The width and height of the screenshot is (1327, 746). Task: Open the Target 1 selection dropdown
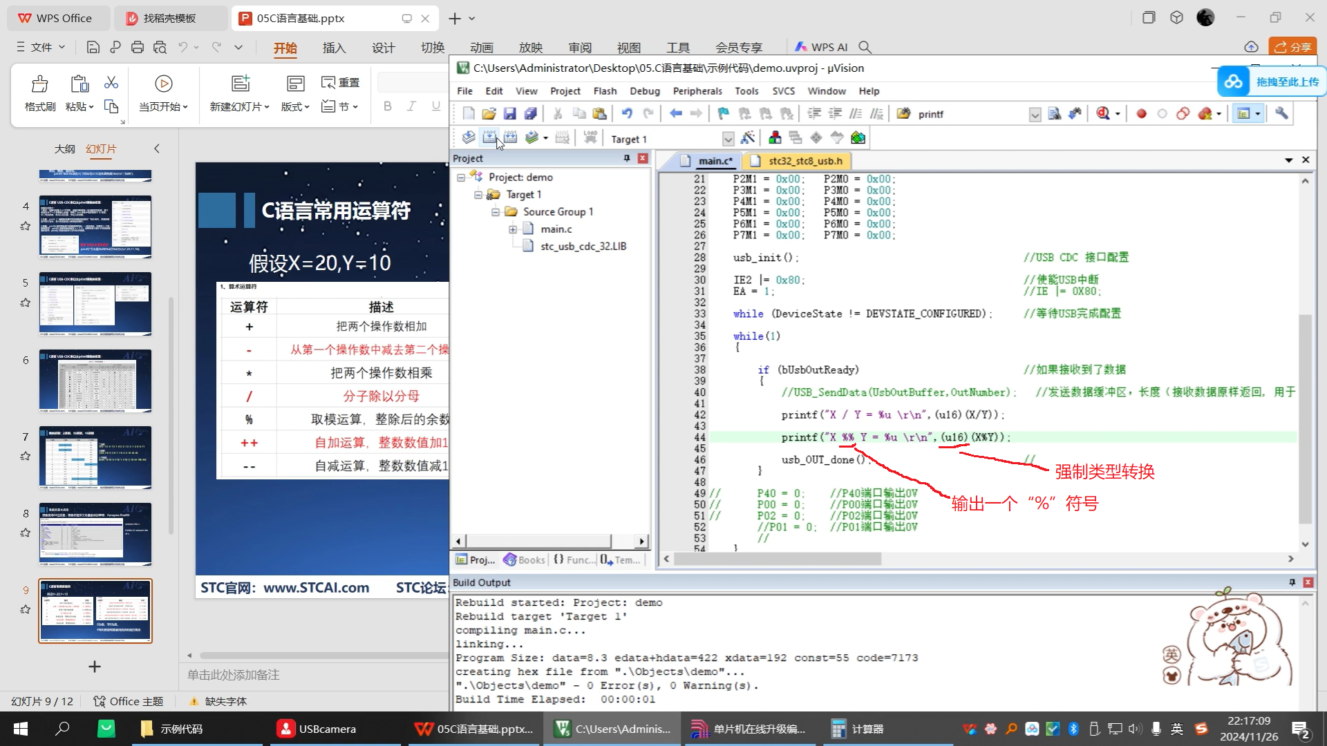(728, 139)
